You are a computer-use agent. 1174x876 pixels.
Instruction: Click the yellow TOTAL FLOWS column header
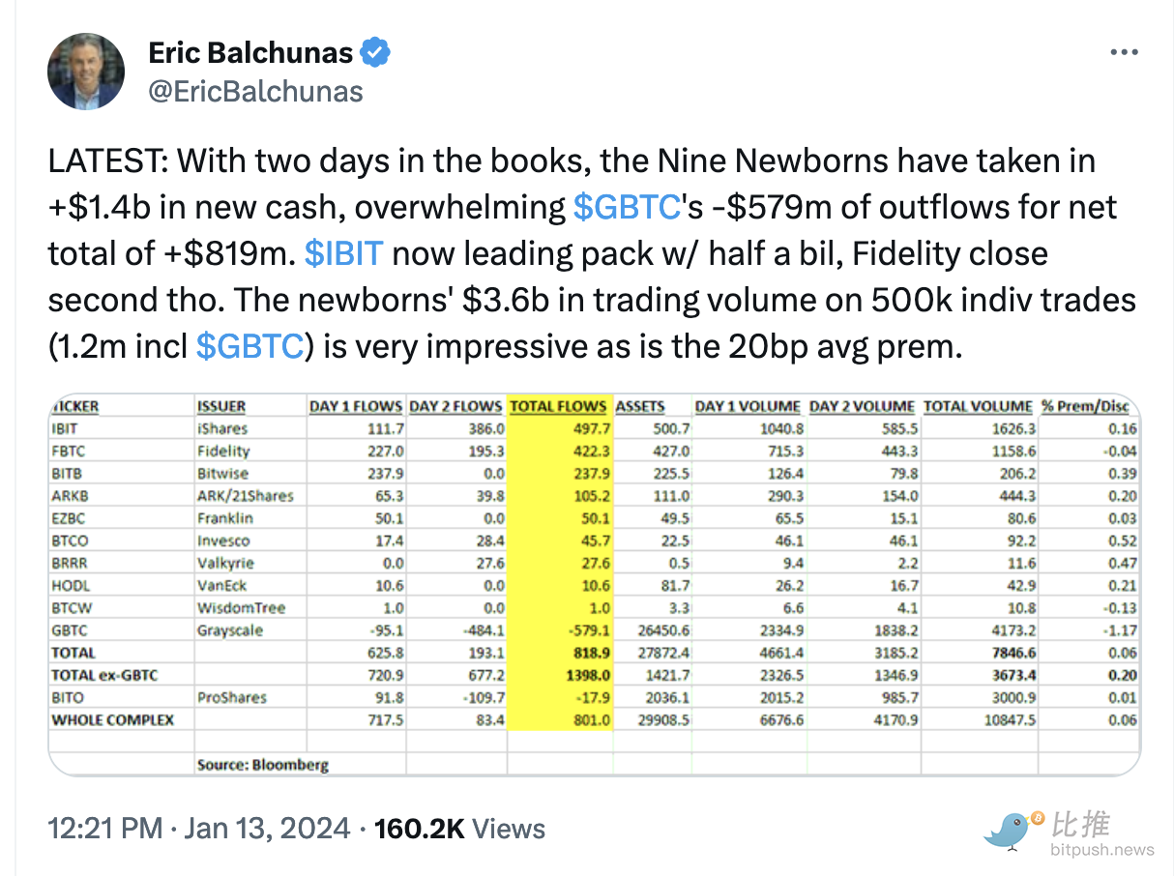(x=558, y=406)
